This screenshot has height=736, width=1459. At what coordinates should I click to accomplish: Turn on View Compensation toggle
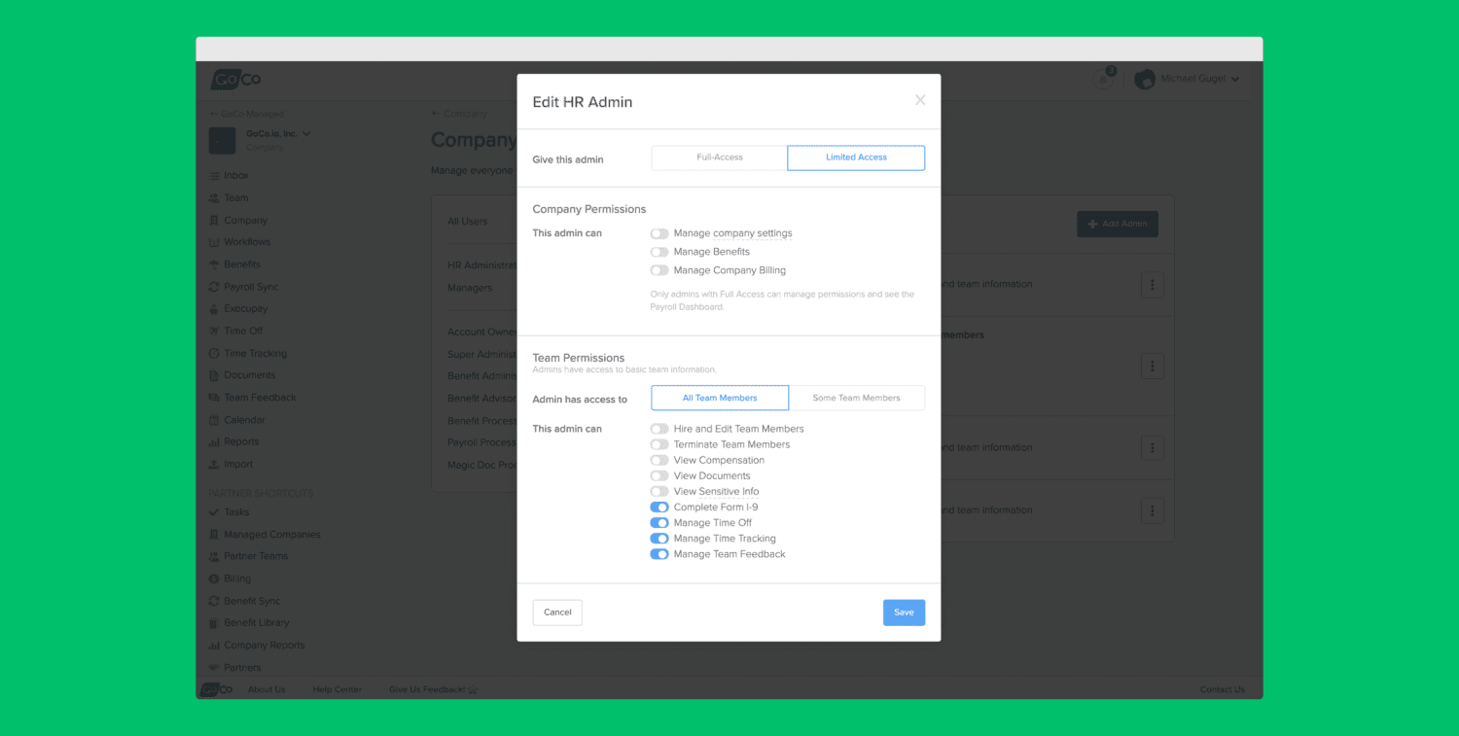tap(659, 461)
